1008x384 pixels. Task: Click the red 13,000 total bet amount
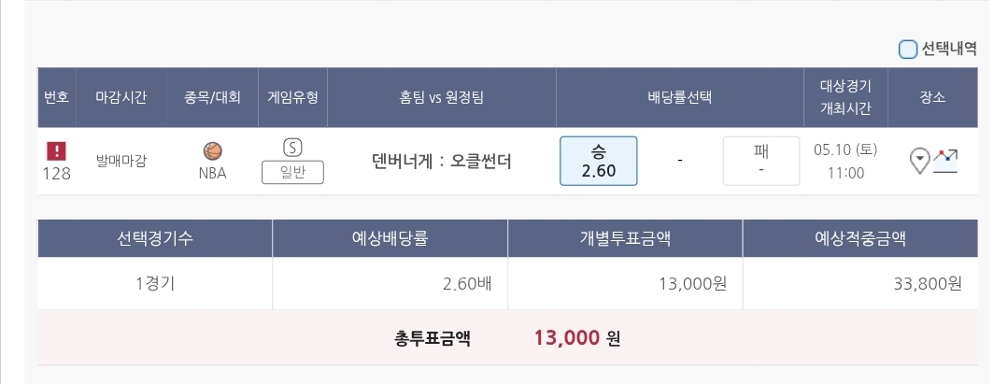coord(566,338)
